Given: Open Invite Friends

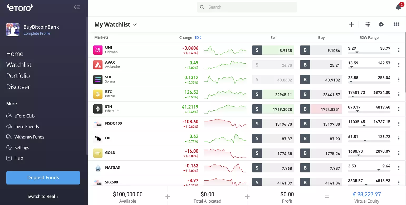Looking at the screenshot, I should click(23, 126).
